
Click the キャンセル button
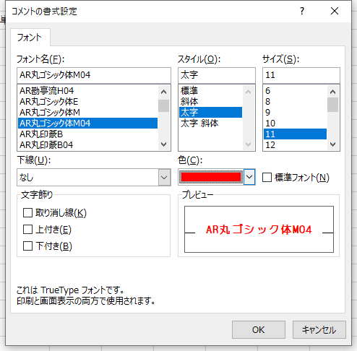tap(319, 329)
